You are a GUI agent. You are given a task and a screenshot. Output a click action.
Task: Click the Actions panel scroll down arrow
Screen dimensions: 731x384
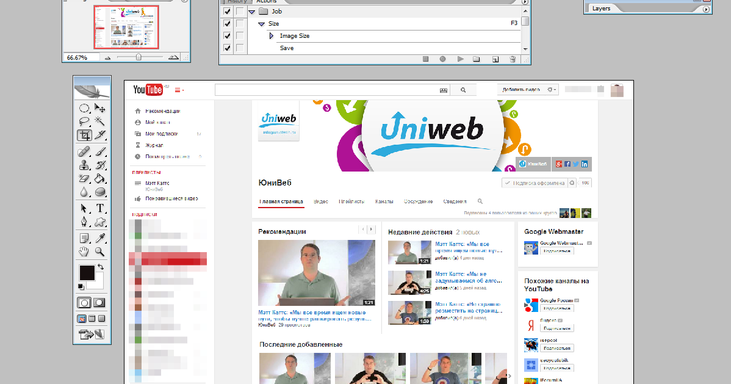click(x=525, y=49)
